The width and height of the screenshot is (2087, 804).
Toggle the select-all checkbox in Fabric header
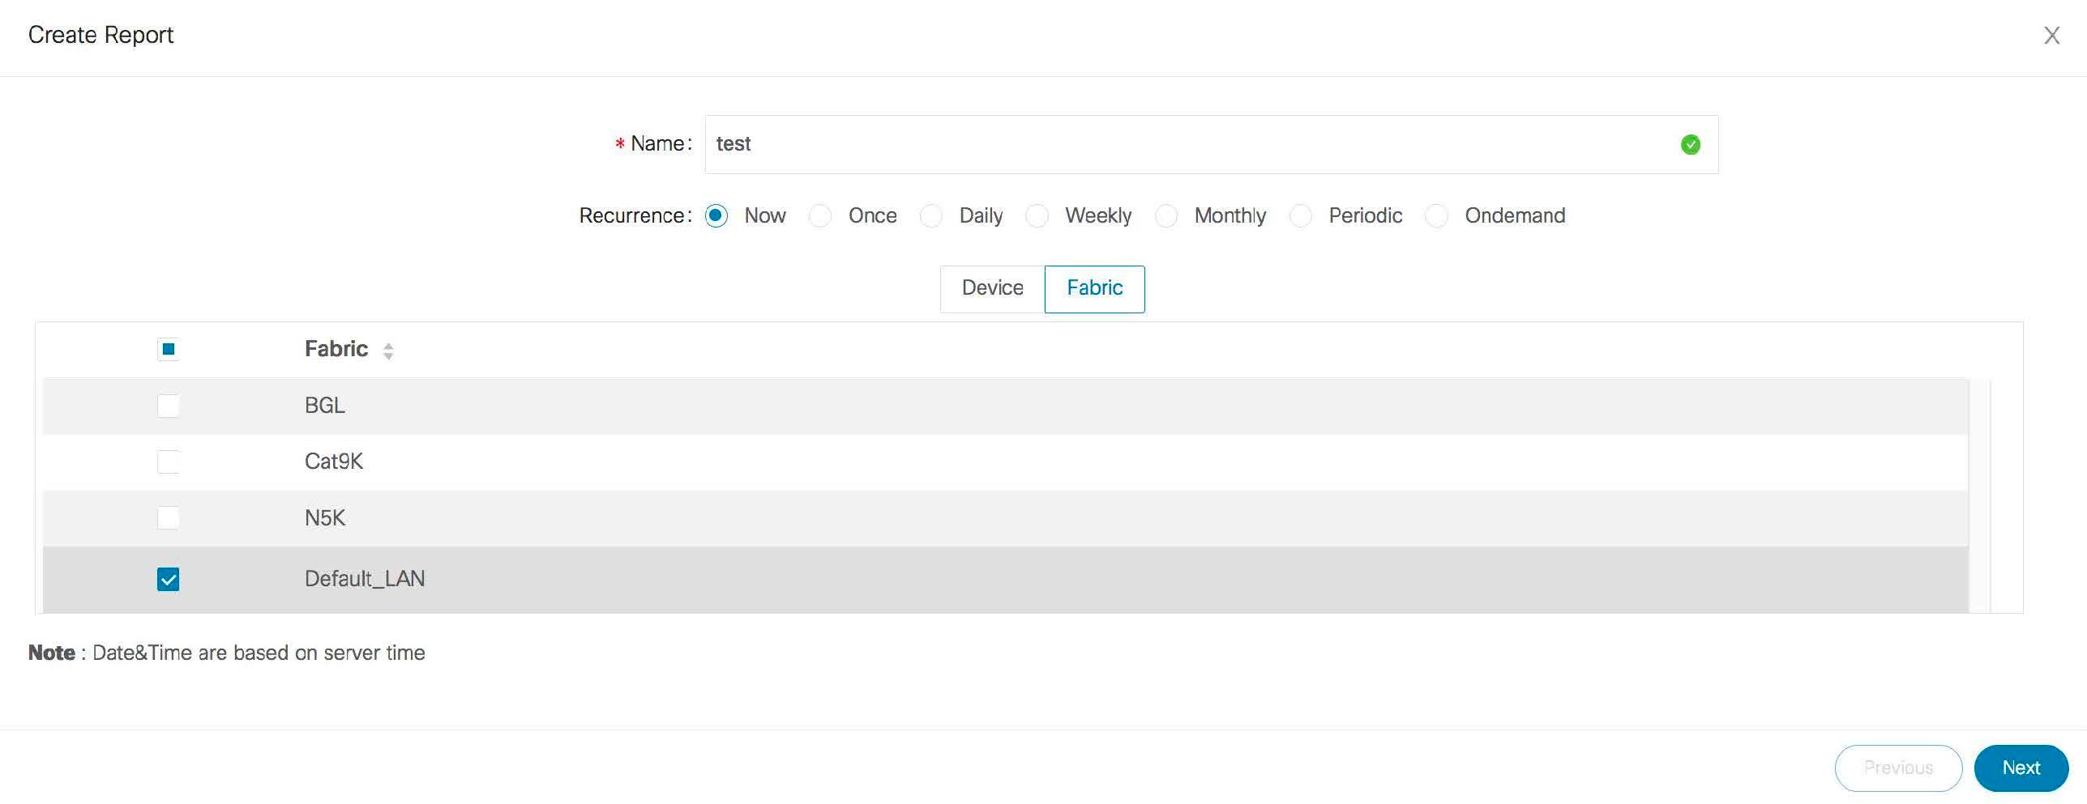(x=168, y=349)
